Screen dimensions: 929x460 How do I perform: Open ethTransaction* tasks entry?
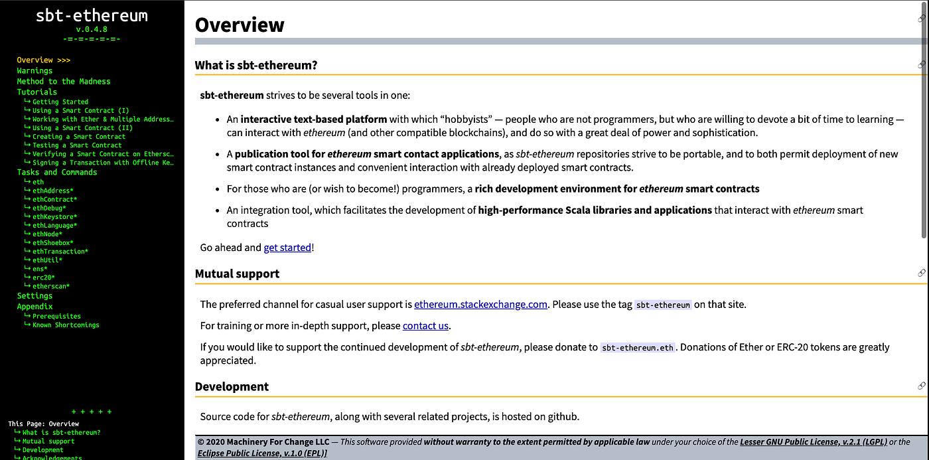[x=60, y=251]
